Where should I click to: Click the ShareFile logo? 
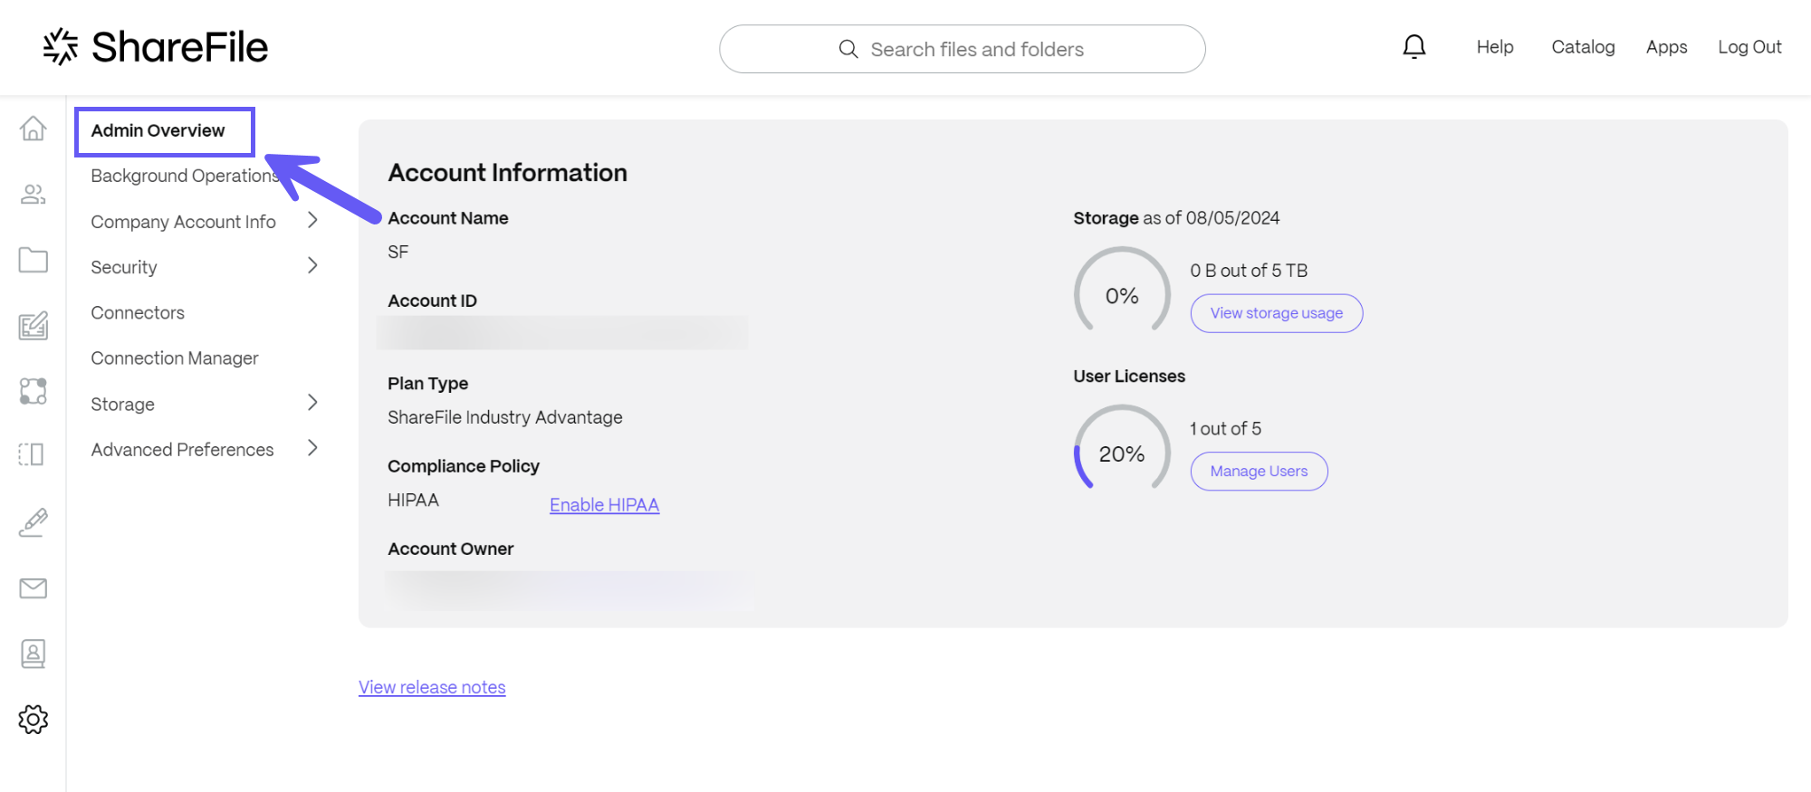tap(155, 47)
